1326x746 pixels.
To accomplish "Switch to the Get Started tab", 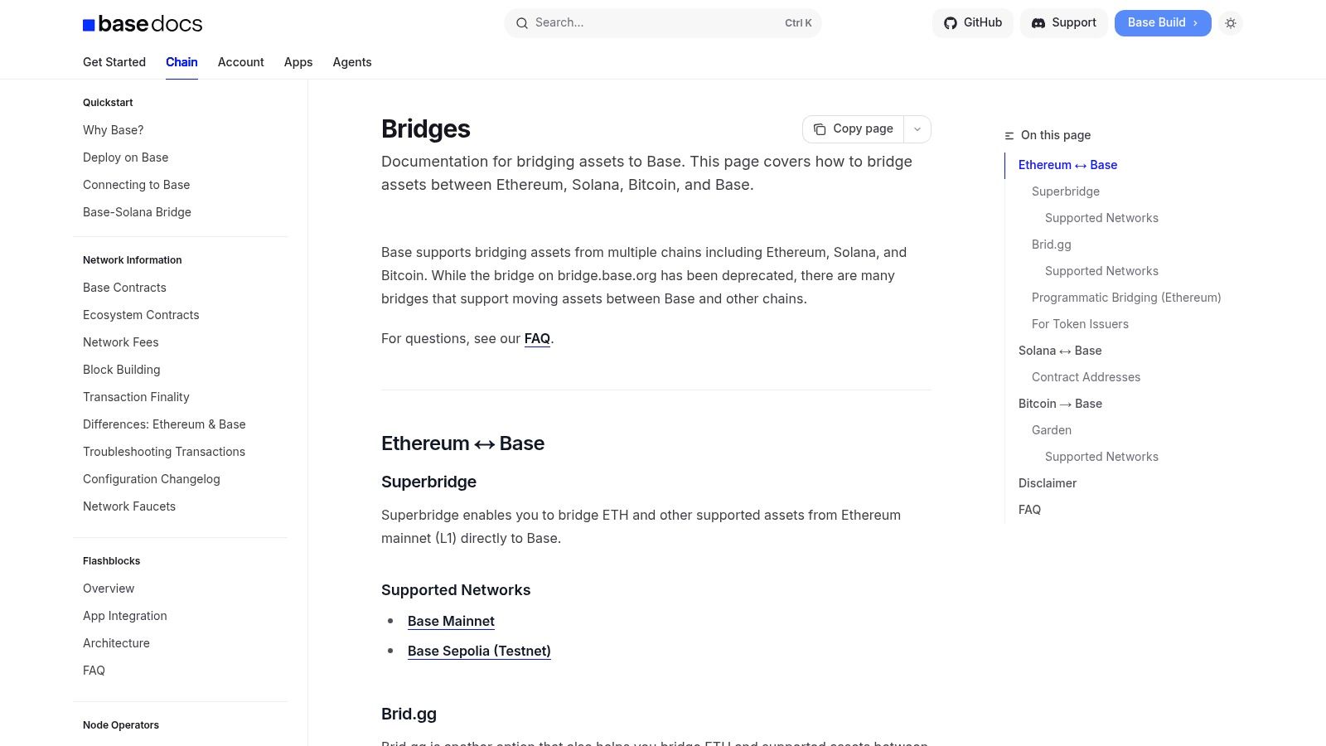I will point(114,62).
